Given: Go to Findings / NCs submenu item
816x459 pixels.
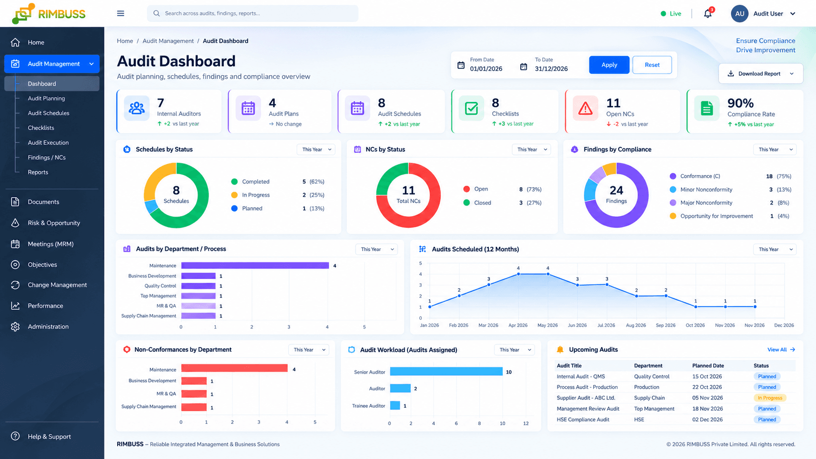Looking at the screenshot, I should (x=46, y=158).
